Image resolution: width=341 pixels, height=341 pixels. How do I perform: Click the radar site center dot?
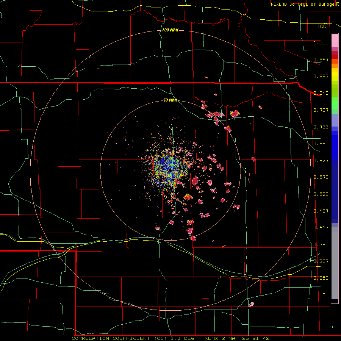click(170, 170)
